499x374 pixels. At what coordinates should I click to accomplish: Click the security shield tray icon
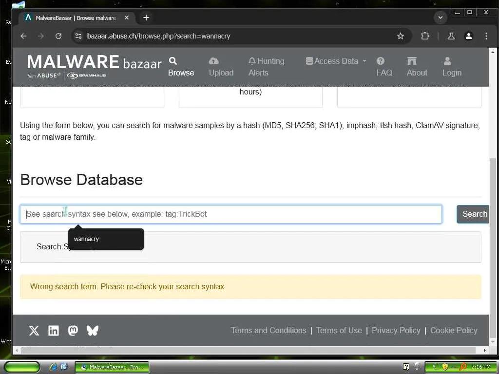[x=445, y=367]
